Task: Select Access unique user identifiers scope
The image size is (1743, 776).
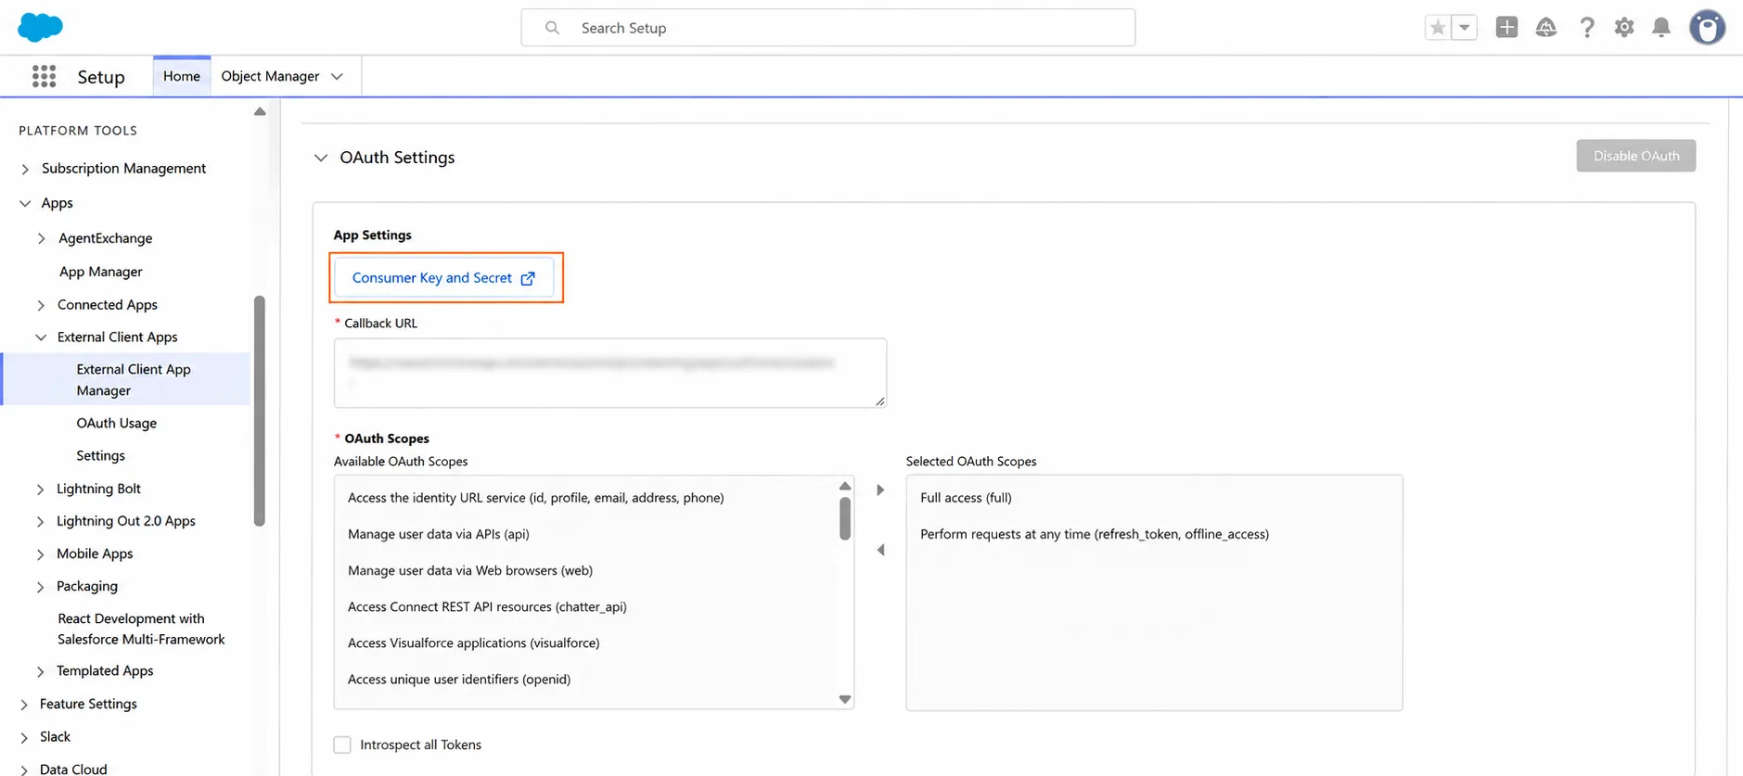Action: click(458, 679)
